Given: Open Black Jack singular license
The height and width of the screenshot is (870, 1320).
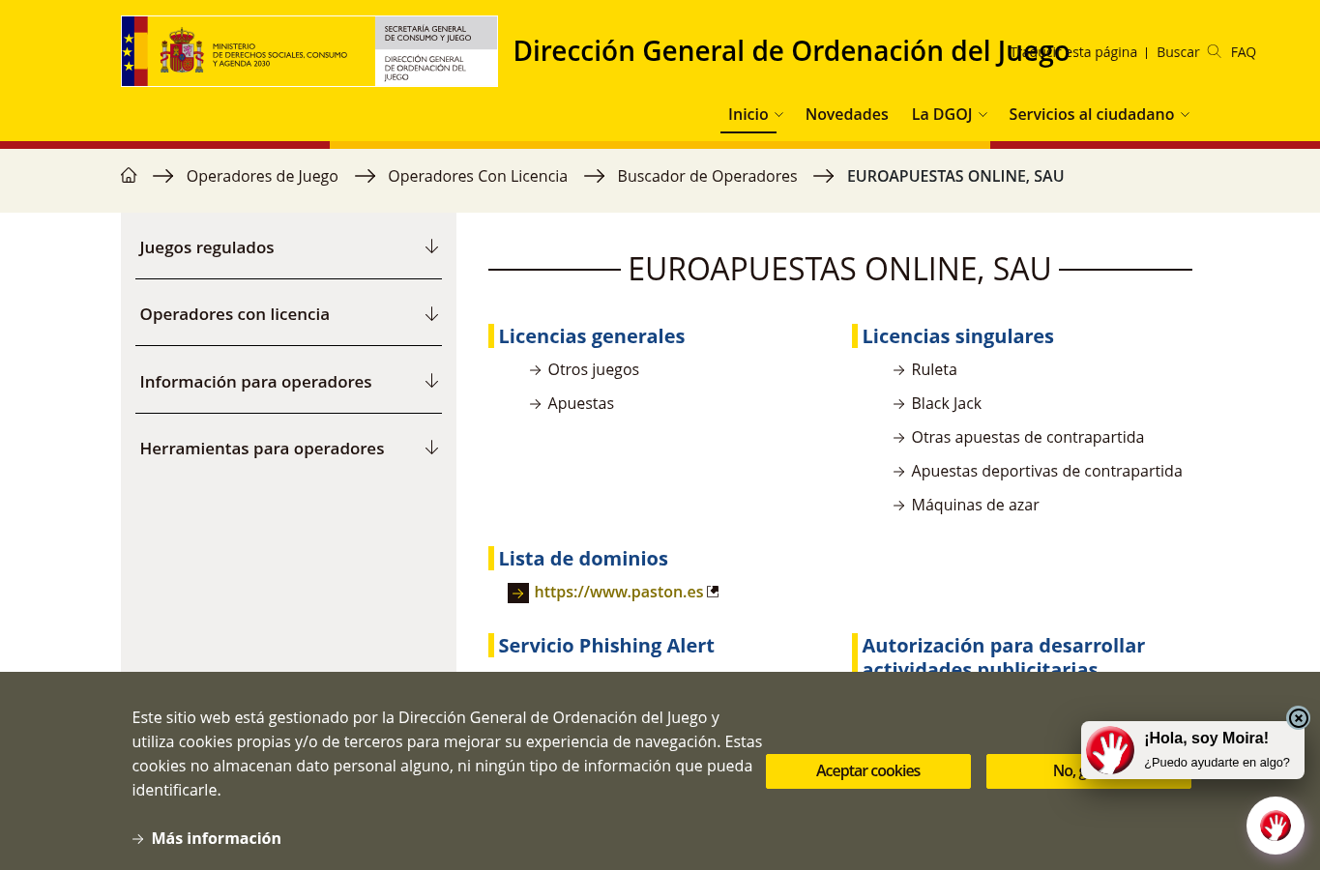Looking at the screenshot, I should click(x=946, y=403).
